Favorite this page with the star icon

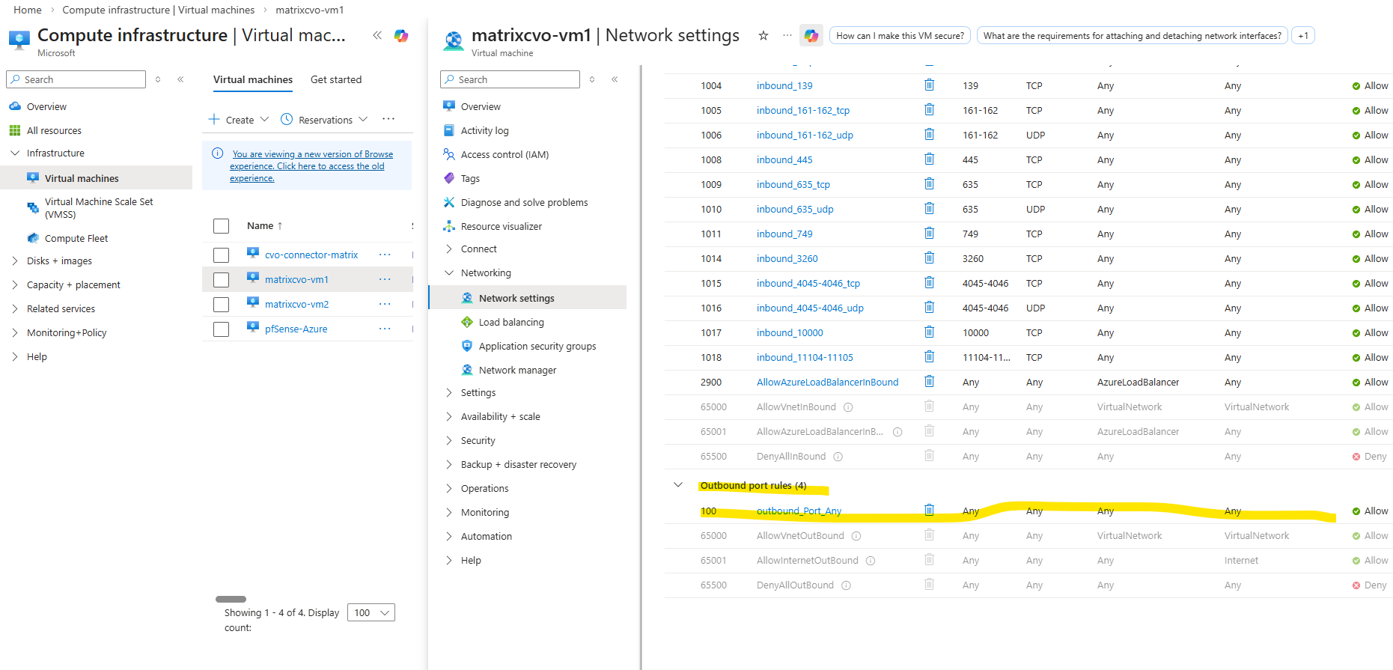pyautogui.click(x=763, y=35)
